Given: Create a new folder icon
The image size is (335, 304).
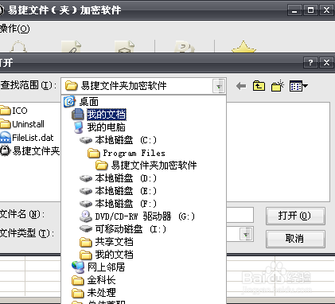Looking at the screenshot, I should point(278,86).
